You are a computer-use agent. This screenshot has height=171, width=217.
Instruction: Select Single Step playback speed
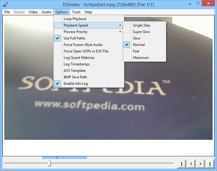coord(144,25)
